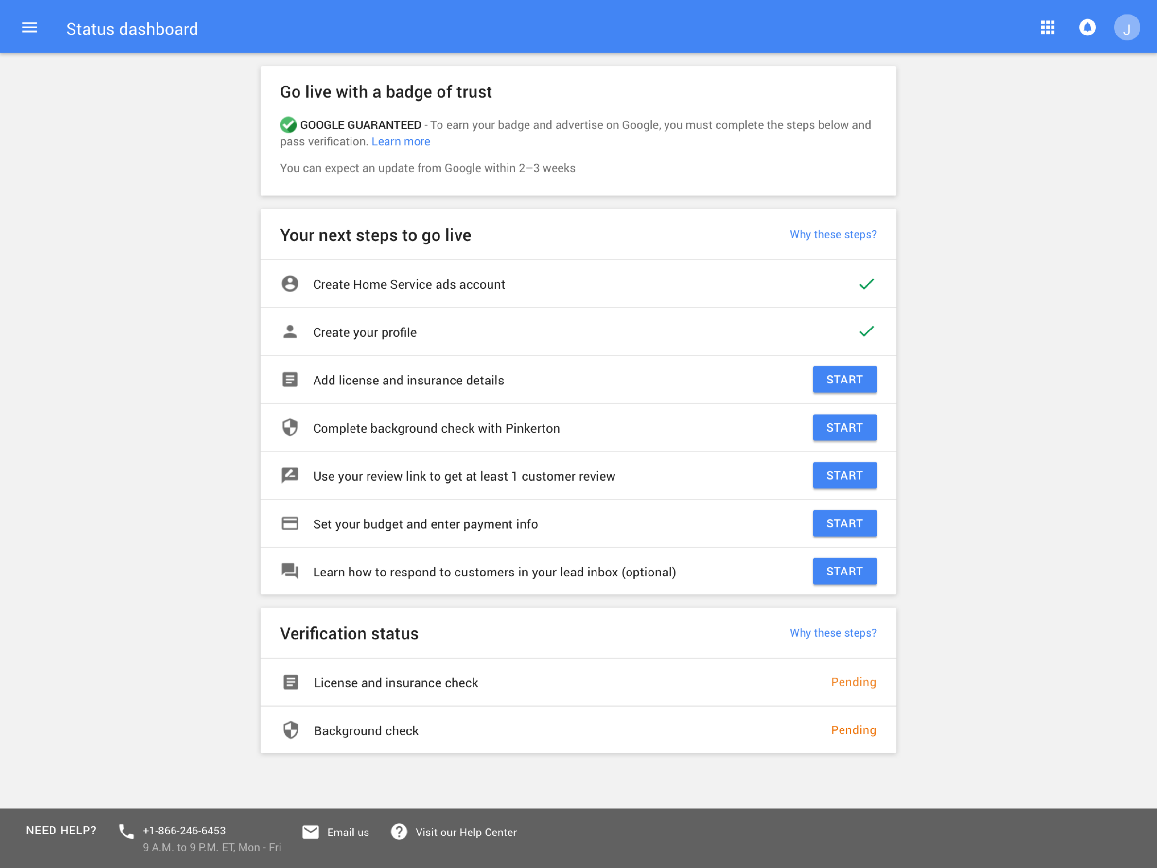Viewport: 1157px width, 868px height.
Task: Click the Create your profile text
Action: click(x=365, y=332)
